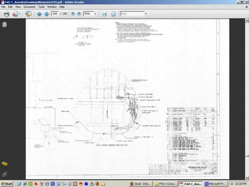Expand hidden system tray icons chevron
The width and height of the screenshot is (249, 187).
232,184
